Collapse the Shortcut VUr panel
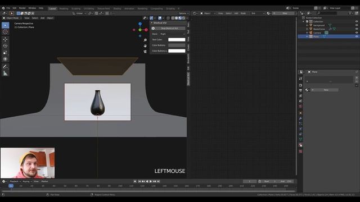Screen dimensions: 360x202 [152, 23]
